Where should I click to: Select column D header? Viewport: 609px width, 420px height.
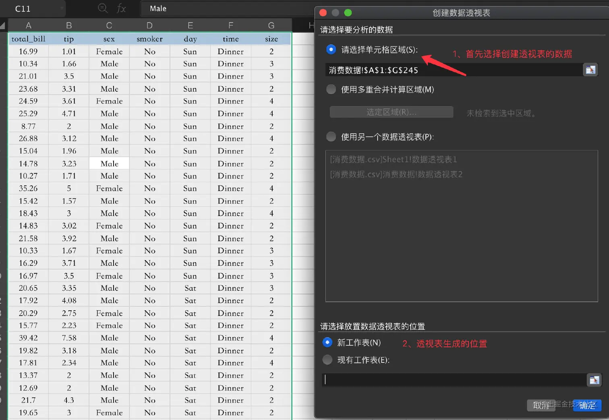[x=149, y=25]
